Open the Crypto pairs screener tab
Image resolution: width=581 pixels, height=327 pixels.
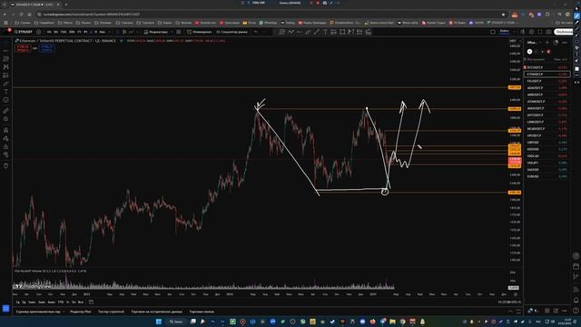pyautogui.click(x=38, y=312)
